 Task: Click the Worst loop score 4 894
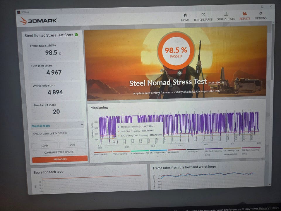pyautogui.click(x=55, y=92)
